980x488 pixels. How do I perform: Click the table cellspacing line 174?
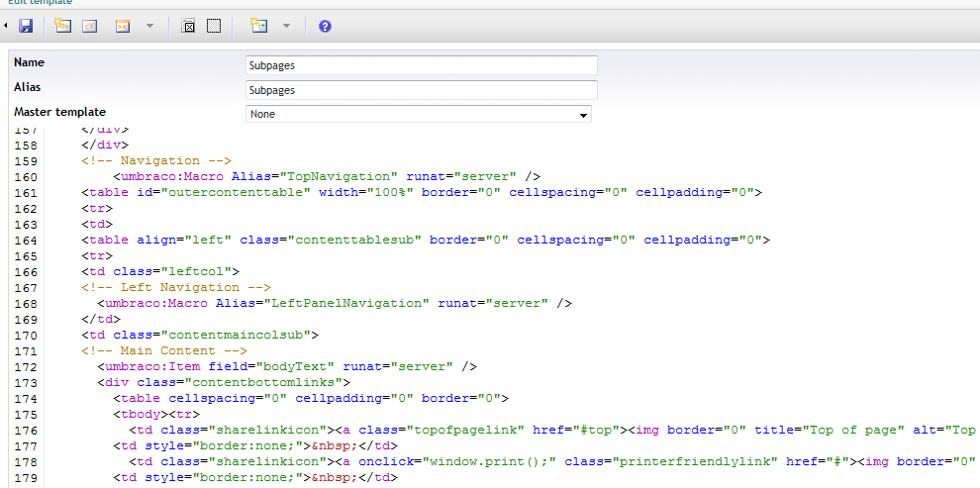[311, 399]
